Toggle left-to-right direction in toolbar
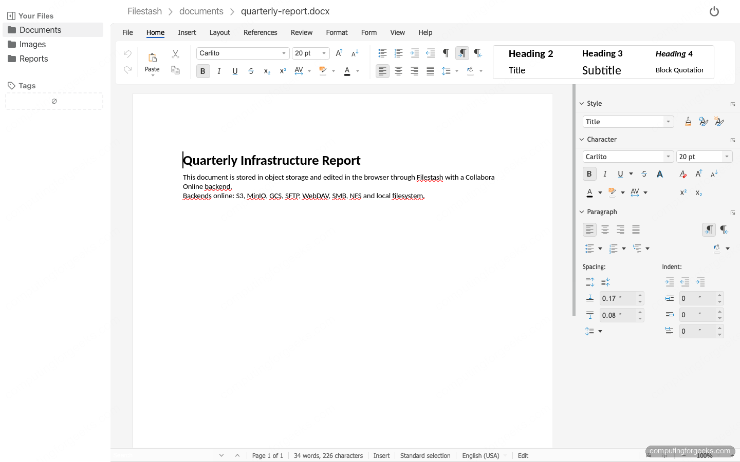The height and width of the screenshot is (462, 740). [x=462, y=53]
